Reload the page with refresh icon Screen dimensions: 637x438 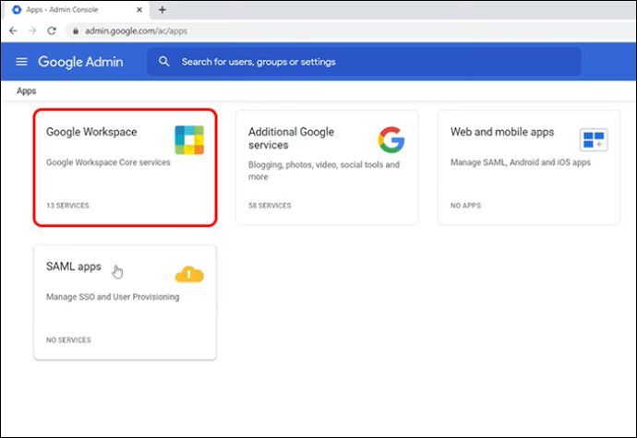[52, 30]
